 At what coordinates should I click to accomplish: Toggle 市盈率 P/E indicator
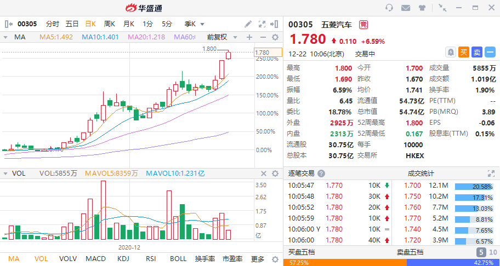(232, 259)
